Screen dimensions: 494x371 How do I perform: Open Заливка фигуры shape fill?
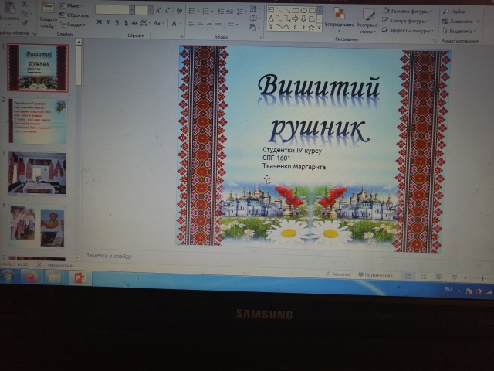pos(408,11)
